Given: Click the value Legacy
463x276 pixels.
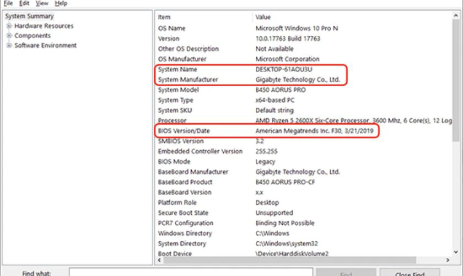Looking at the screenshot, I should tap(265, 162).
